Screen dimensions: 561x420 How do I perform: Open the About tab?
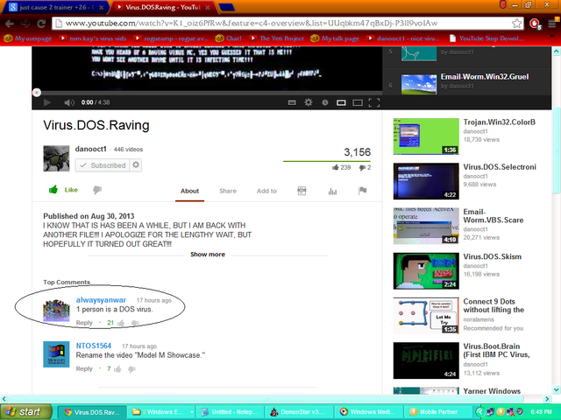[189, 191]
